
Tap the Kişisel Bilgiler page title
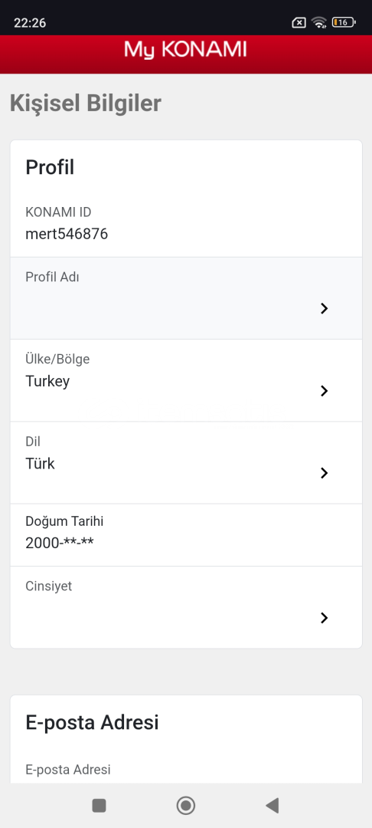[86, 103]
